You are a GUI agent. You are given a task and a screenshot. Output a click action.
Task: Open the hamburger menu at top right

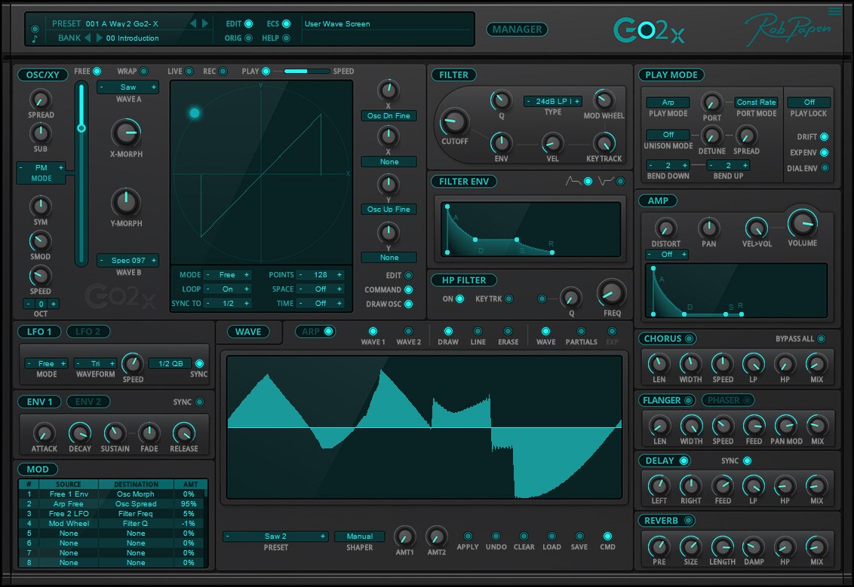[834, 11]
